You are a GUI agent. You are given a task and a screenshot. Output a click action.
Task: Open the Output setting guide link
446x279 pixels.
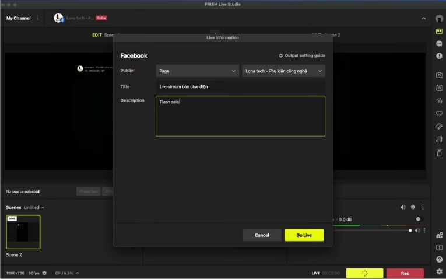(x=305, y=55)
